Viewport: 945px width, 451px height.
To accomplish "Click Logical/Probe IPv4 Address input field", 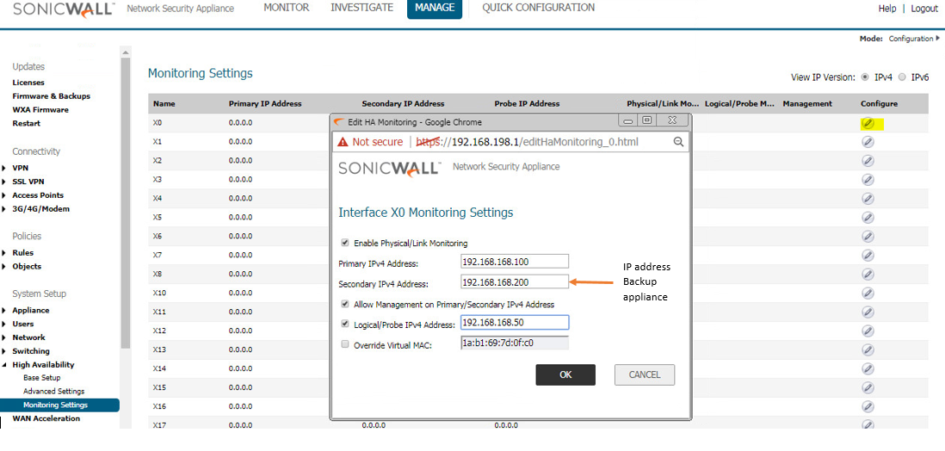I will tap(515, 323).
